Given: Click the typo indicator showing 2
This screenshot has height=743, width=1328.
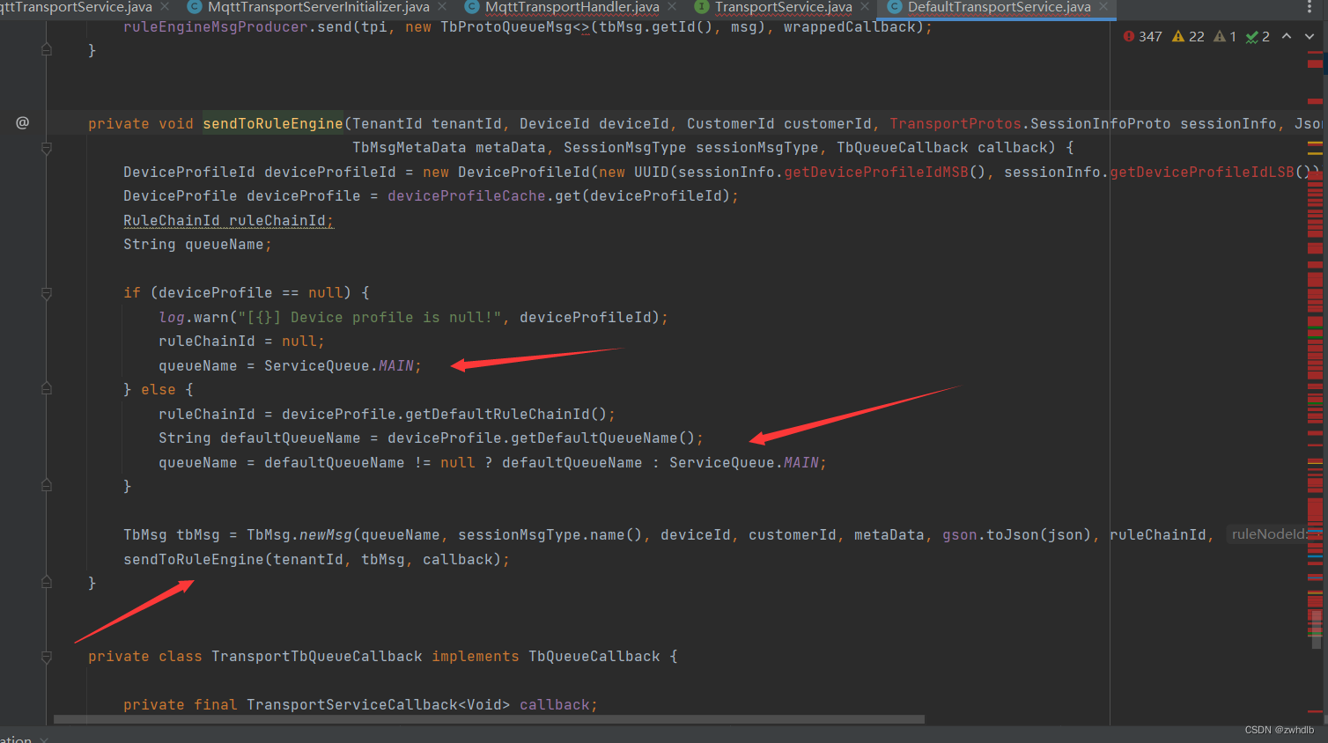Looking at the screenshot, I should pyautogui.click(x=1258, y=36).
